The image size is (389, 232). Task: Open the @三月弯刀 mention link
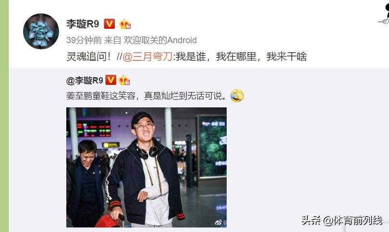(x=147, y=57)
